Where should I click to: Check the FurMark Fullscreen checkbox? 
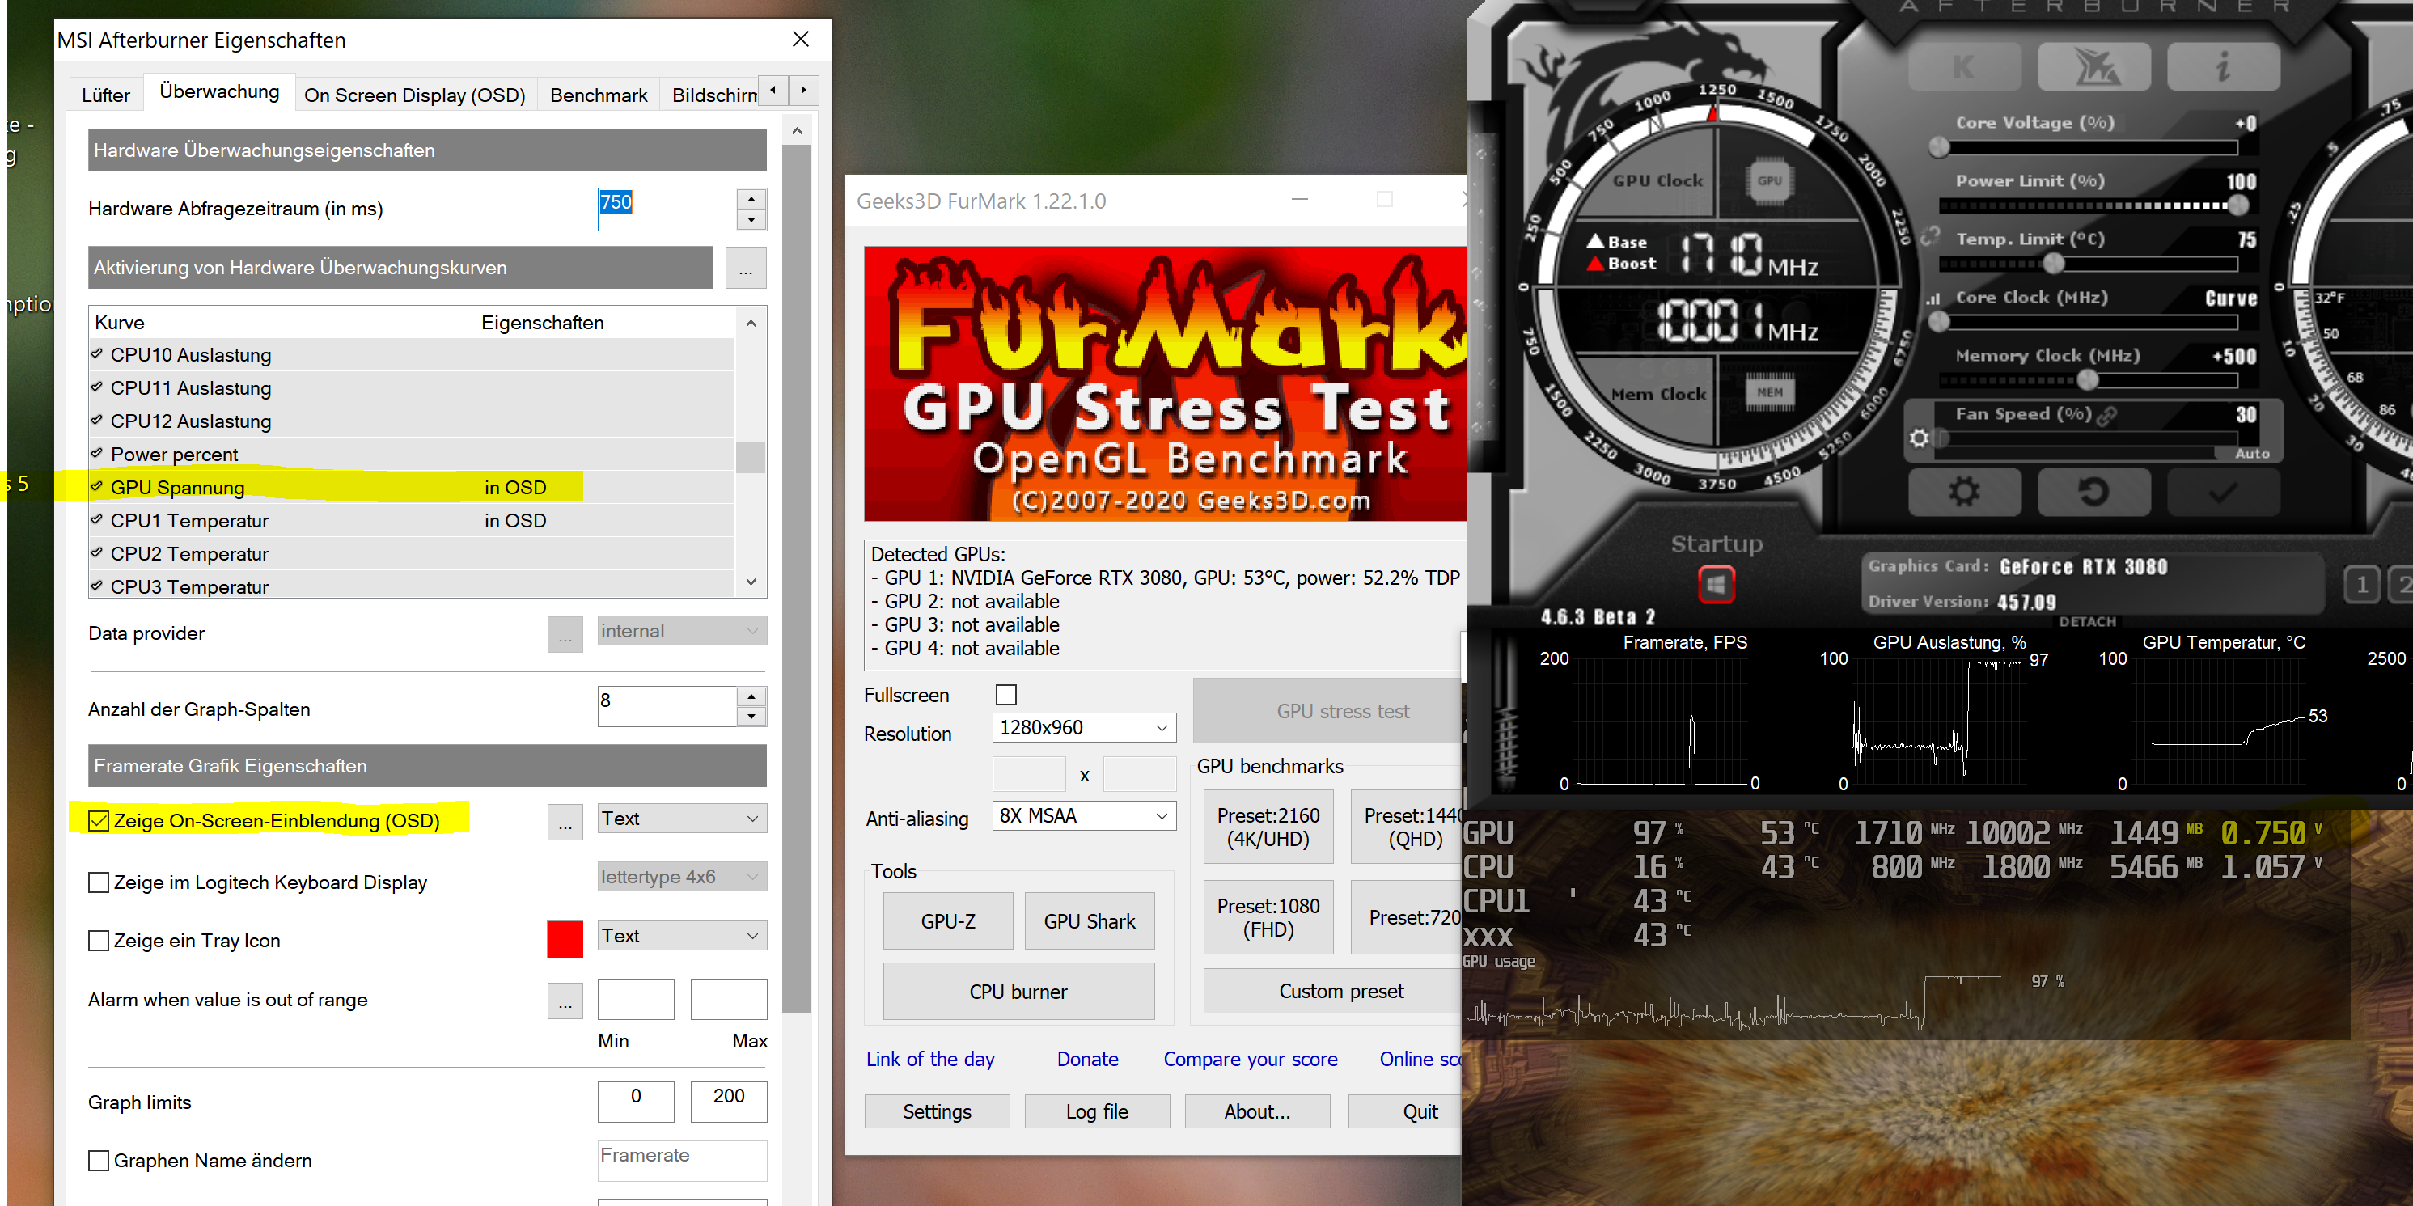click(1006, 695)
